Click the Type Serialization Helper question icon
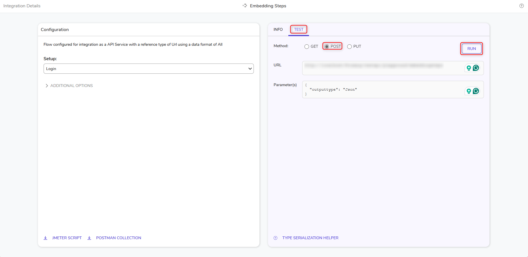528x257 pixels. (275, 238)
